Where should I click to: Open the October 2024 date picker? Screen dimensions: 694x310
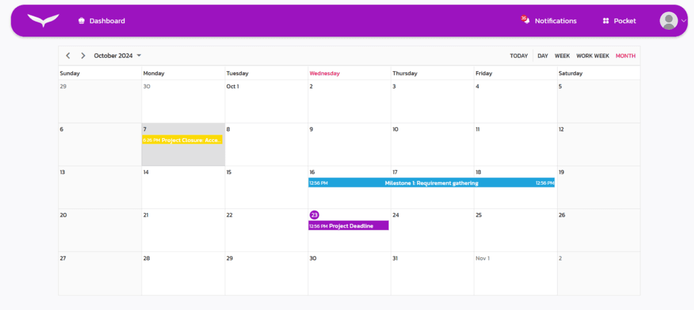[117, 56]
